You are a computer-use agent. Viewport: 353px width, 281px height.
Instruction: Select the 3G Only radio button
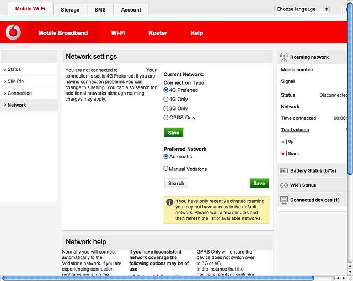coord(165,108)
